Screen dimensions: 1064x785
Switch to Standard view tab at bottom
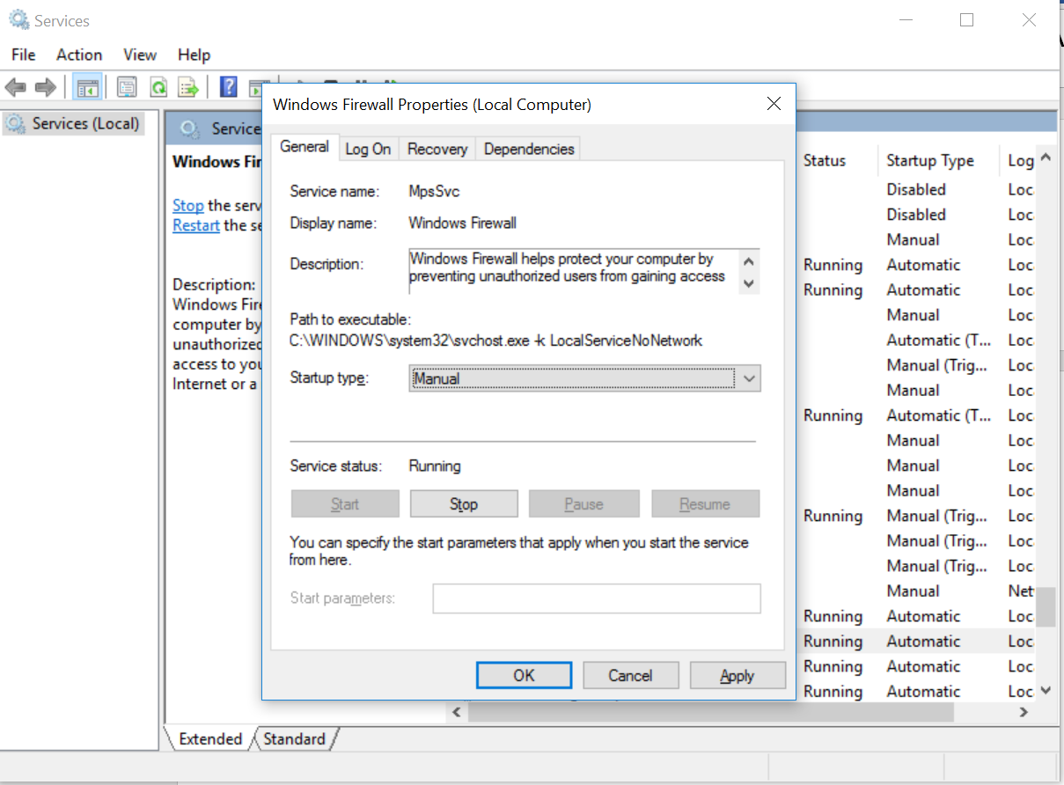pos(295,739)
